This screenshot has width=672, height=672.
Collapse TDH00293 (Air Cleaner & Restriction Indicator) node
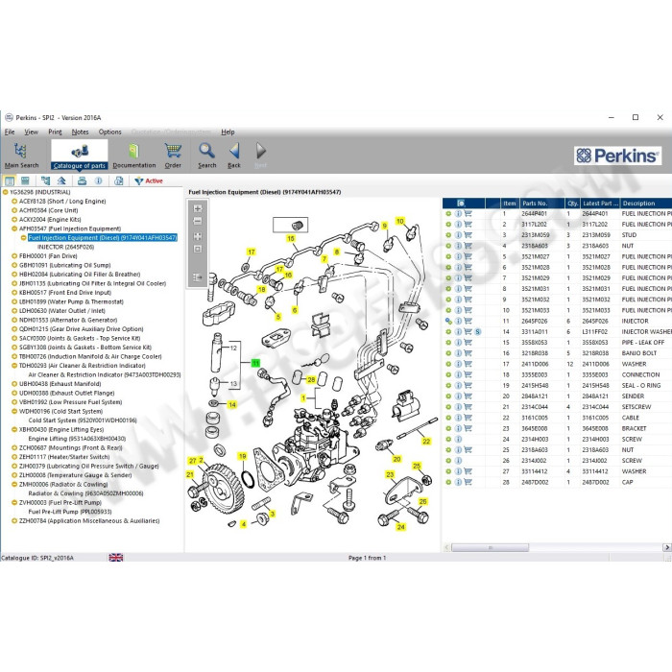pos(14,366)
